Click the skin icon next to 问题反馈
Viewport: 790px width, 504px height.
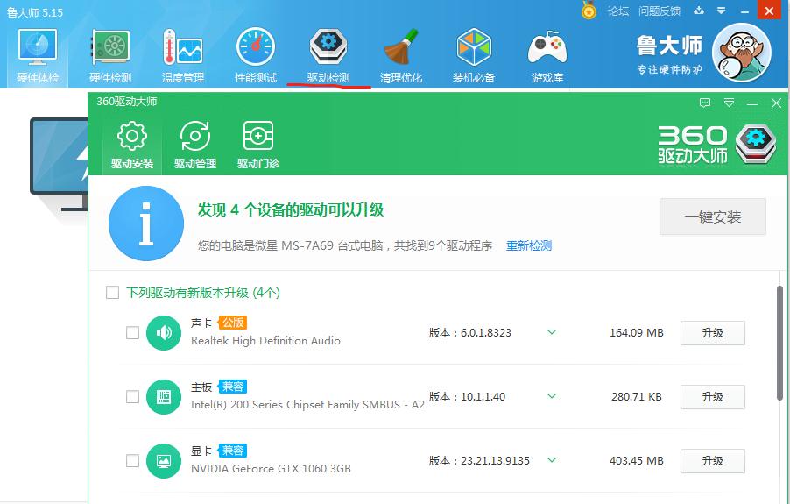coord(699,11)
